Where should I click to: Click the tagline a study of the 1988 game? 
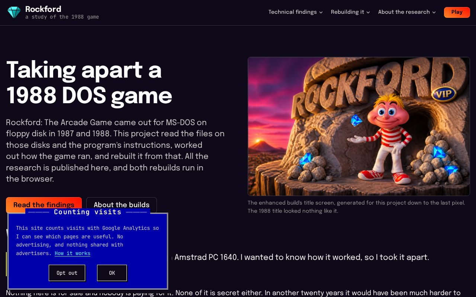[x=62, y=17]
